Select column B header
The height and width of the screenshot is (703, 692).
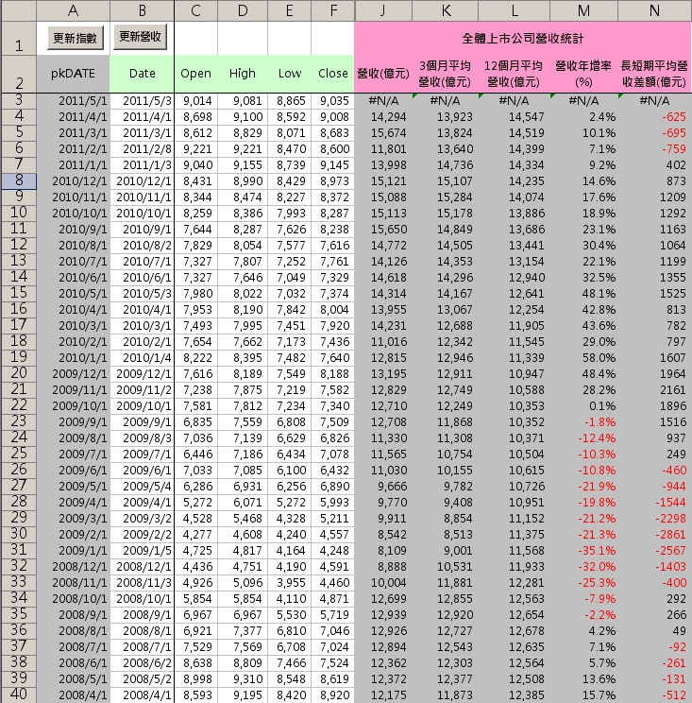[142, 10]
